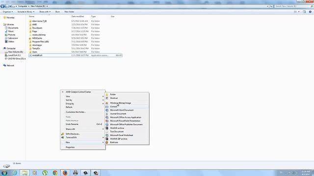This screenshot has height=176, width=314.
Task: Click the TortoiseSVN icon in context menu
Action: (62, 137)
